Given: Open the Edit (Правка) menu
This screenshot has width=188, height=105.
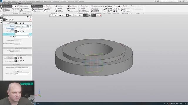Looking at the screenshot, I should tap(9, 1).
